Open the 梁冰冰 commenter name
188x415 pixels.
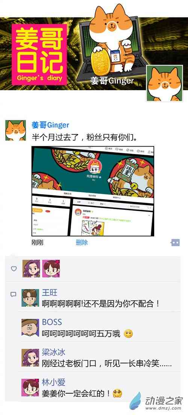pos(53,352)
